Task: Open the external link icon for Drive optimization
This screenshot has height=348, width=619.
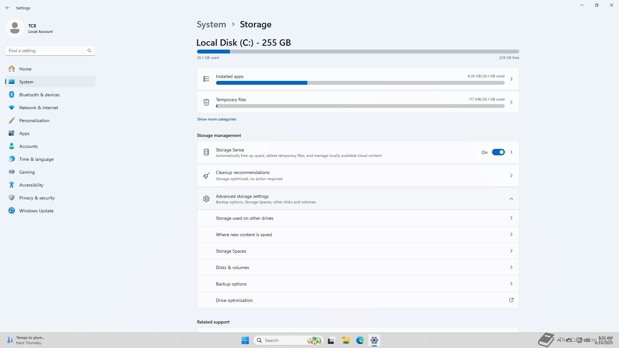Action: coord(511,300)
